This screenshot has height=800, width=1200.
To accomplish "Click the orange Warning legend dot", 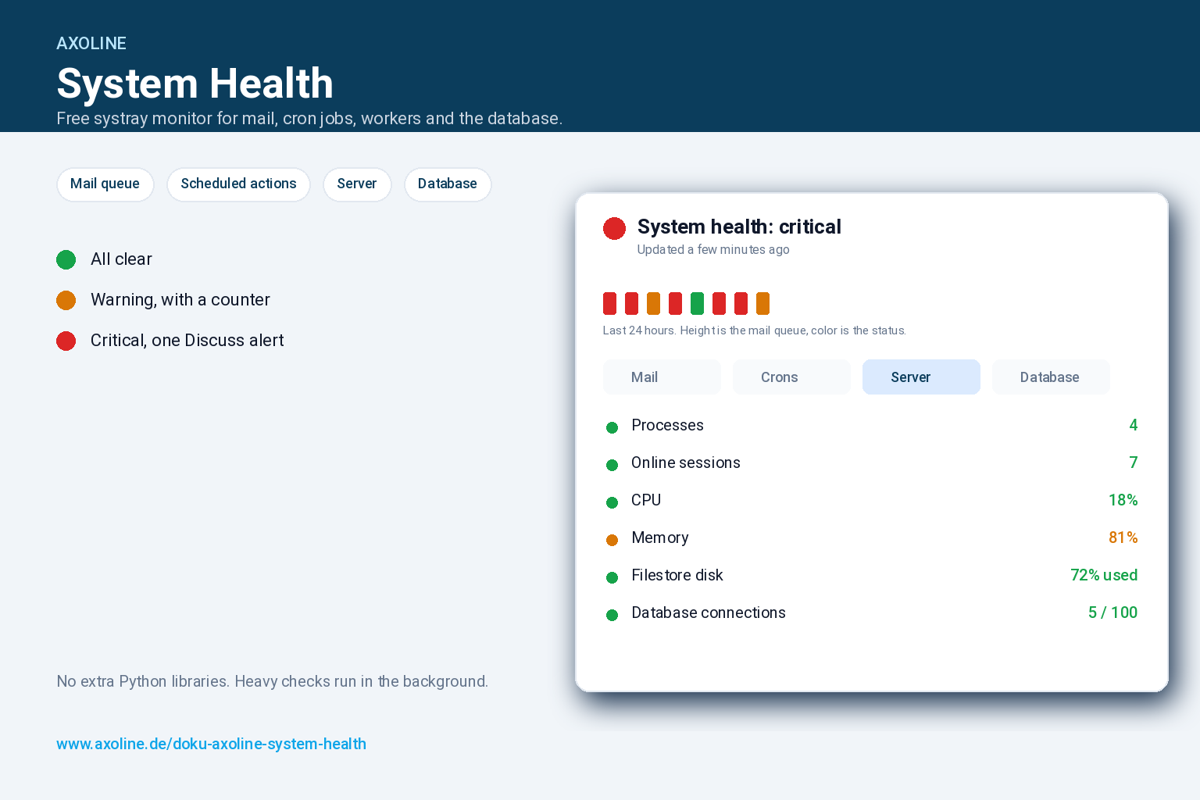I will point(66,301).
